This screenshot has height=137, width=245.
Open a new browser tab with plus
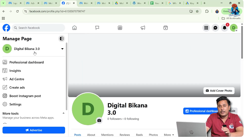pos(204,3)
